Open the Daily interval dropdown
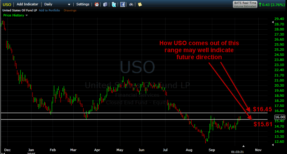Image resolution: width=287 pixels, height=154 pixels. coord(57,4)
